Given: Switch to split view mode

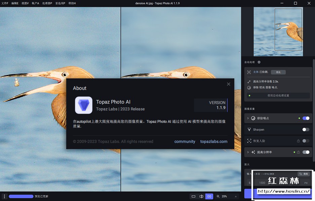Looking at the screenshot, I should click(201, 196).
